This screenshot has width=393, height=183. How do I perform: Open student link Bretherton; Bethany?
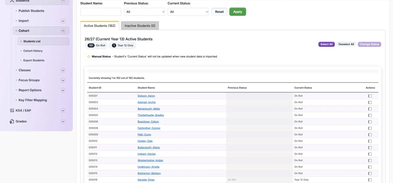149,173
